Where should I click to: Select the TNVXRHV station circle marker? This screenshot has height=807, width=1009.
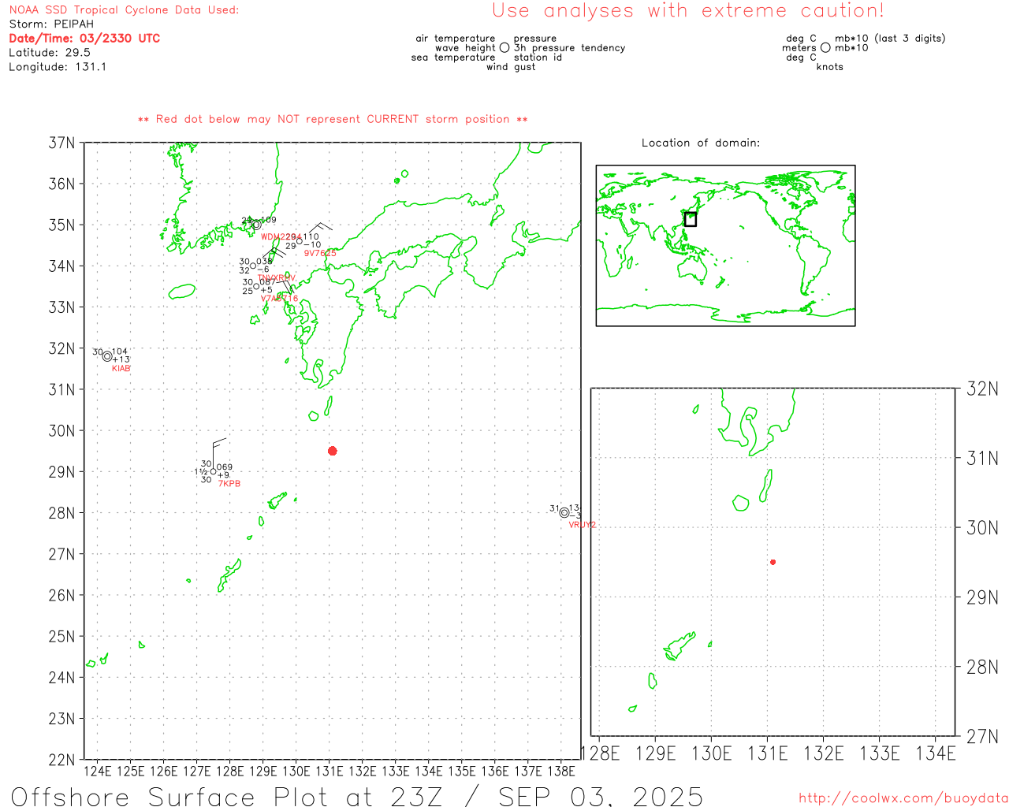coord(253,266)
